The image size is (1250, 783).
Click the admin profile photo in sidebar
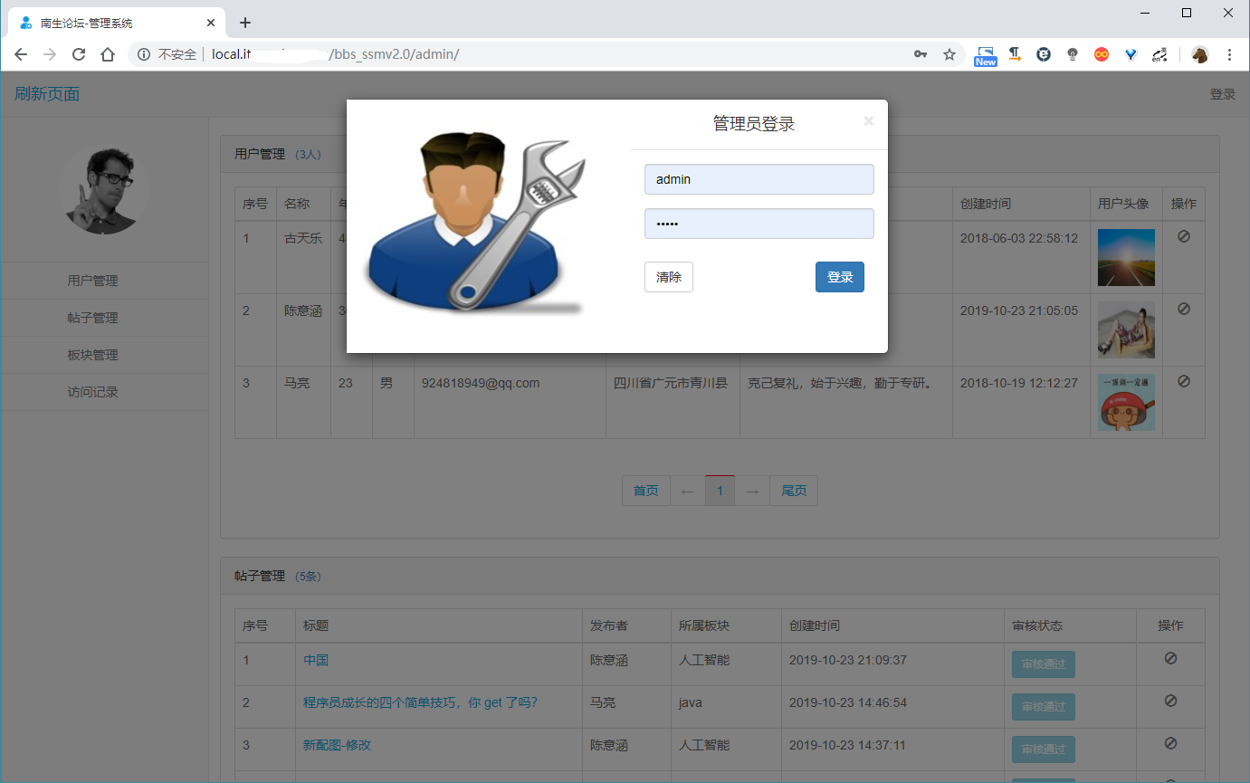click(104, 190)
